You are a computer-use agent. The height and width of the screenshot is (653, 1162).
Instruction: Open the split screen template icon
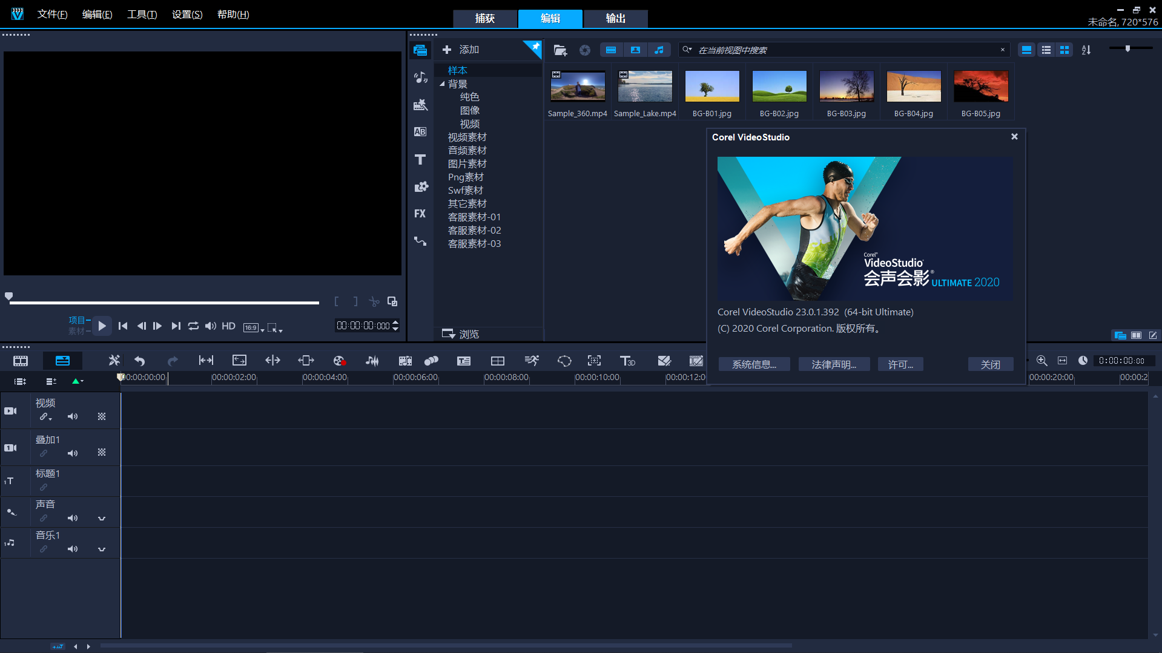(x=498, y=361)
